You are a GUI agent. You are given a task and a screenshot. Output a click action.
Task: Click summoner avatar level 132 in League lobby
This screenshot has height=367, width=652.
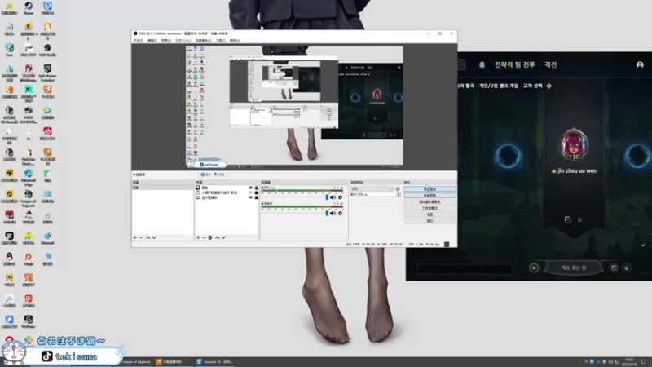[x=574, y=144]
